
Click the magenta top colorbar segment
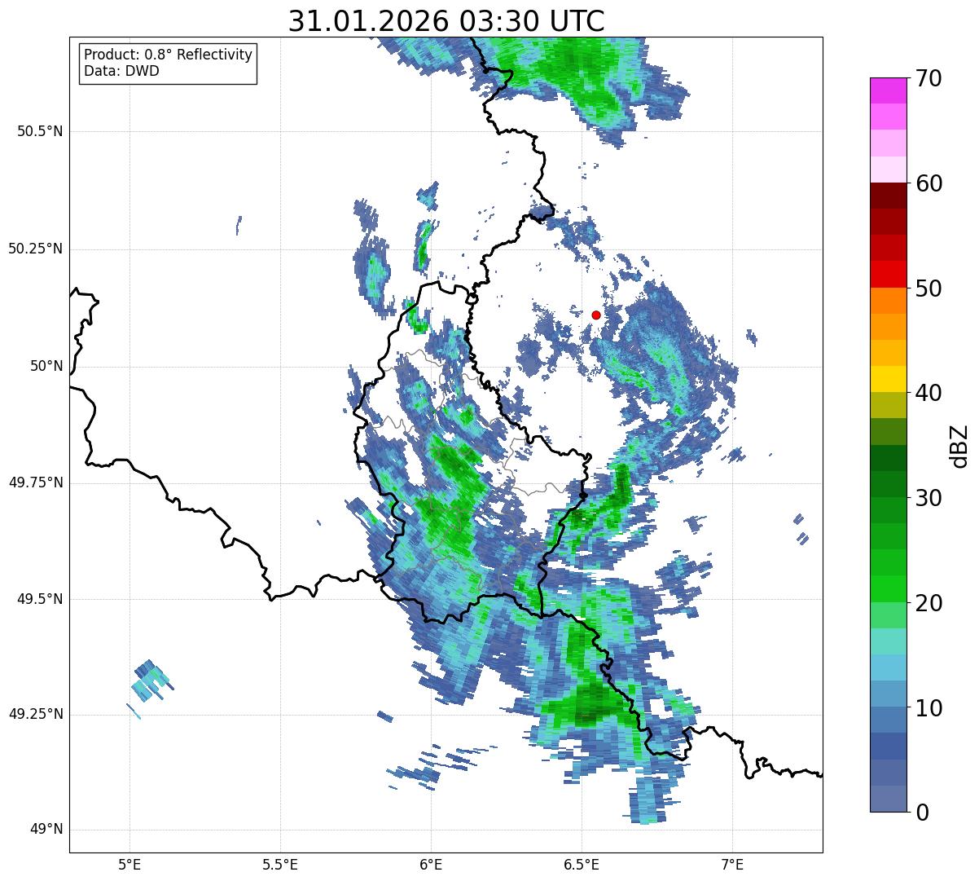click(x=889, y=90)
